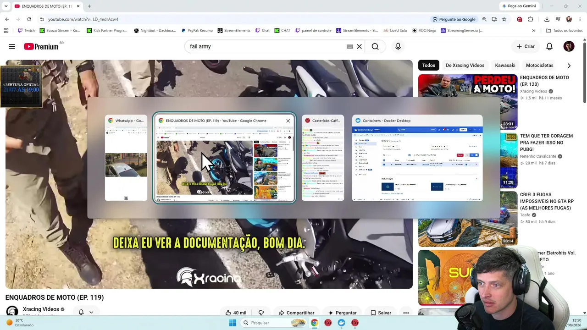
Task: Like the video with 40 mil likes
Action: tap(236, 313)
